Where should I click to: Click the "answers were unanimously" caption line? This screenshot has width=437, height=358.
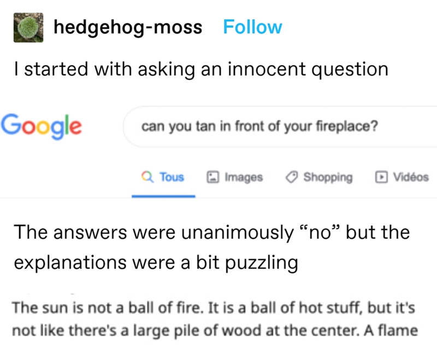click(x=212, y=232)
